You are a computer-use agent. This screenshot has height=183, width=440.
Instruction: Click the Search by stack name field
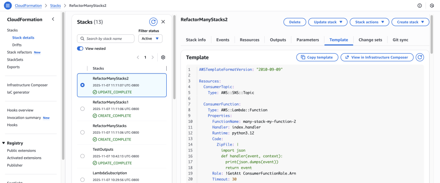[106, 39]
